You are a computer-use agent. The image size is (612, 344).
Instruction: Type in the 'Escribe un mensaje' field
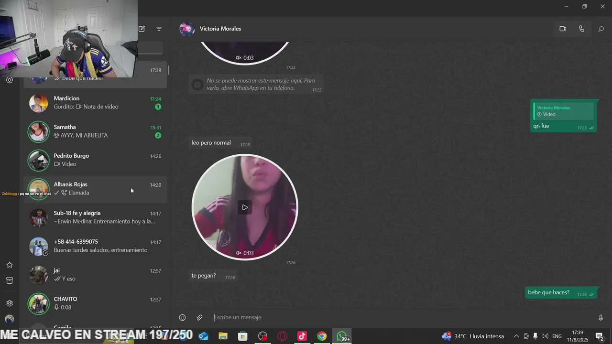point(402,317)
